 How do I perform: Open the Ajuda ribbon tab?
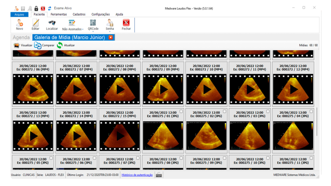[119, 14]
